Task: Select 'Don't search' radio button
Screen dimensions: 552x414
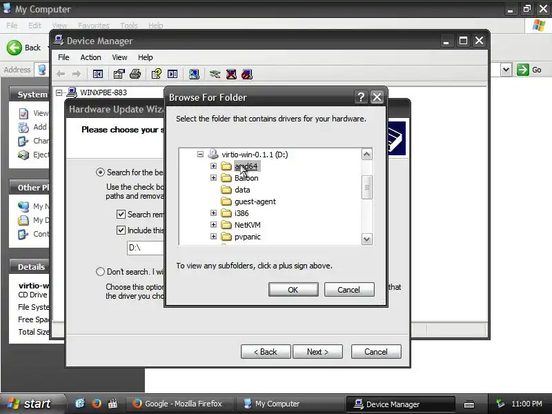Action: (x=100, y=271)
